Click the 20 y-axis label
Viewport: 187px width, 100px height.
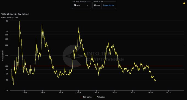[x=7, y=90]
